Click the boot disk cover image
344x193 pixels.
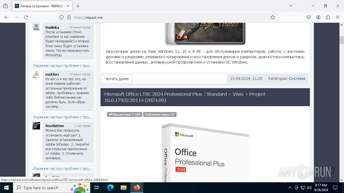click(x=205, y=34)
